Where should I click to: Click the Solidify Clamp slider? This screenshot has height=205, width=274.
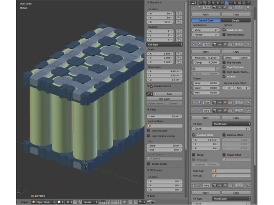point(205,62)
